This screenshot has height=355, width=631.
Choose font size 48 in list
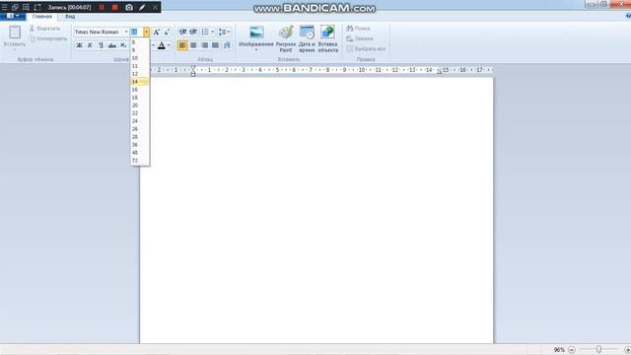click(140, 153)
